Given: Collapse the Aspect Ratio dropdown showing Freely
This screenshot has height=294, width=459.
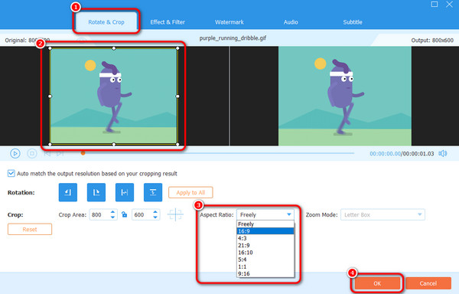Looking at the screenshot, I should [x=265, y=214].
